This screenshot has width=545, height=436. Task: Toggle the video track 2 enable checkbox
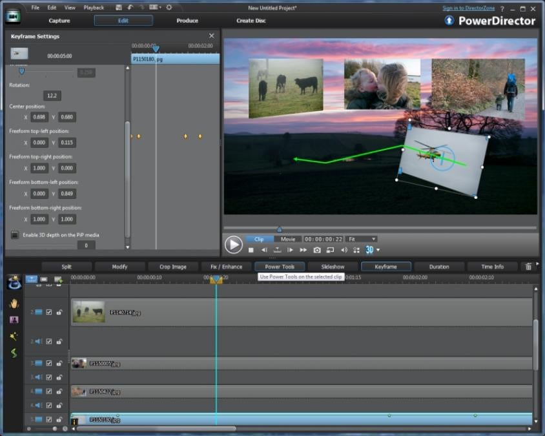(49, 312)
